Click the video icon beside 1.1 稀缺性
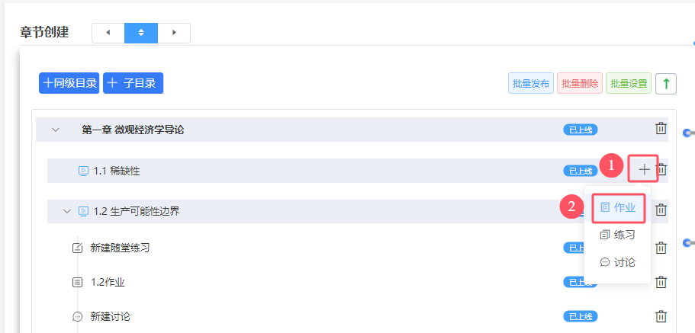The width and height of the screenshot is (695, 333). click(83, 171)
